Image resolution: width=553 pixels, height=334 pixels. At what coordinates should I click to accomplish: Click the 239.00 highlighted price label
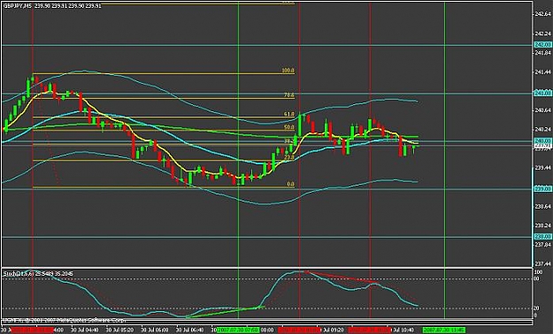click(542, 189)
